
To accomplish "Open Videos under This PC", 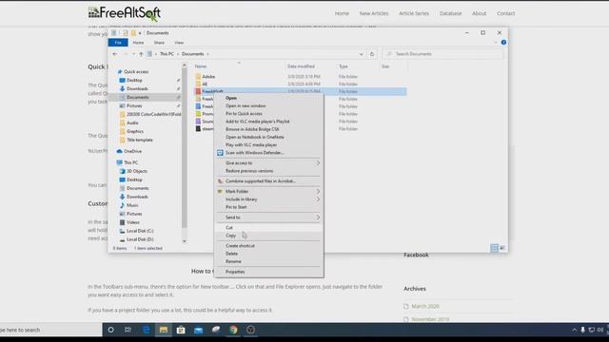I will coord(132,222).
